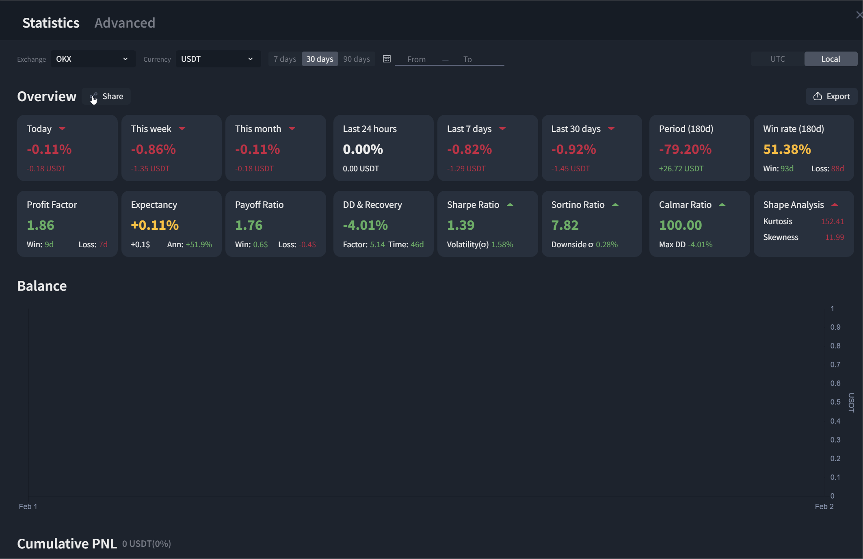Click the calendar date picker icon
The width and height of the screenshot is (863, 559).
387,59
